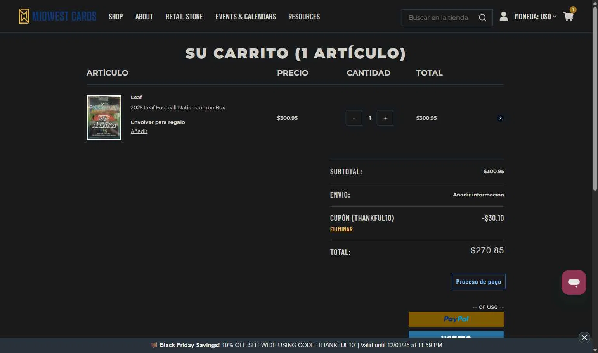The image size is (598, 353).
Task: Click the Su Carrito heading
Action: (295, 53)
